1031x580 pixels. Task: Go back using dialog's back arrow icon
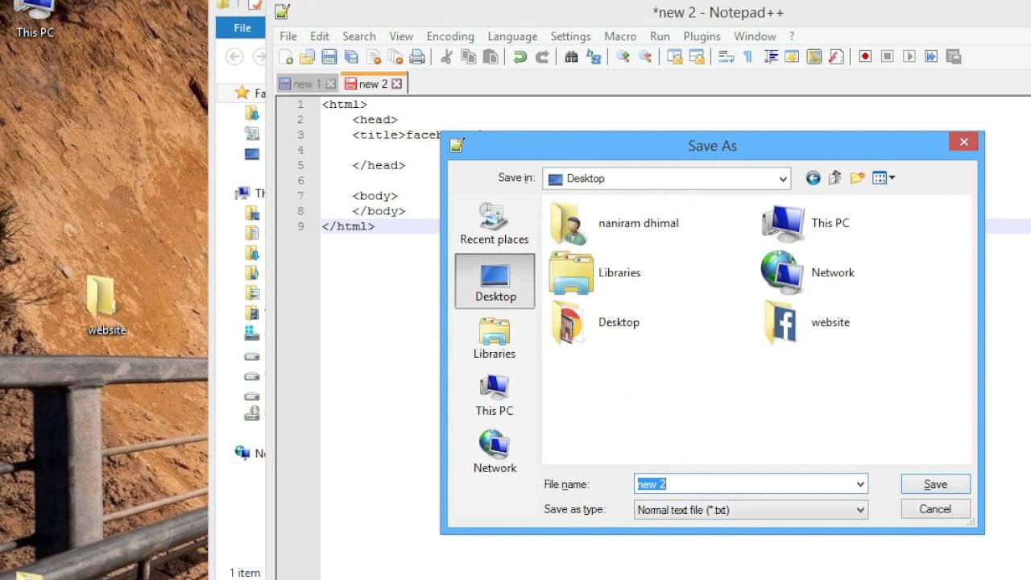[813, 178]
